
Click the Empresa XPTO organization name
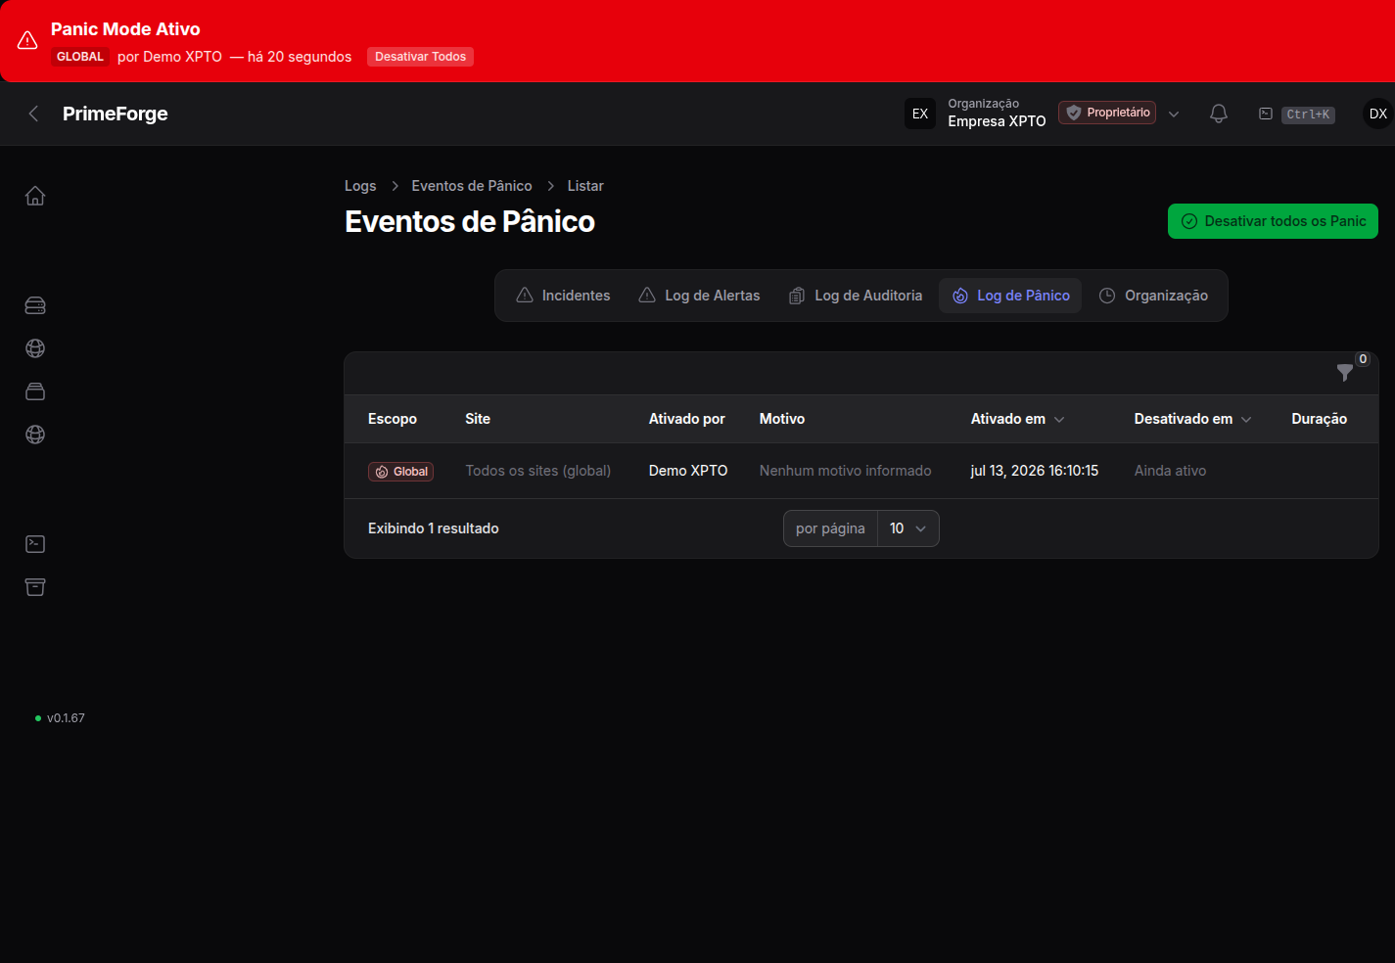pyautogui.click(x=997, y=121)
